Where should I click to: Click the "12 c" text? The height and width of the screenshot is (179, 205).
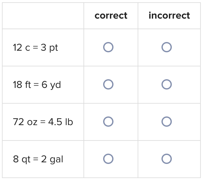tap(22, 48)
